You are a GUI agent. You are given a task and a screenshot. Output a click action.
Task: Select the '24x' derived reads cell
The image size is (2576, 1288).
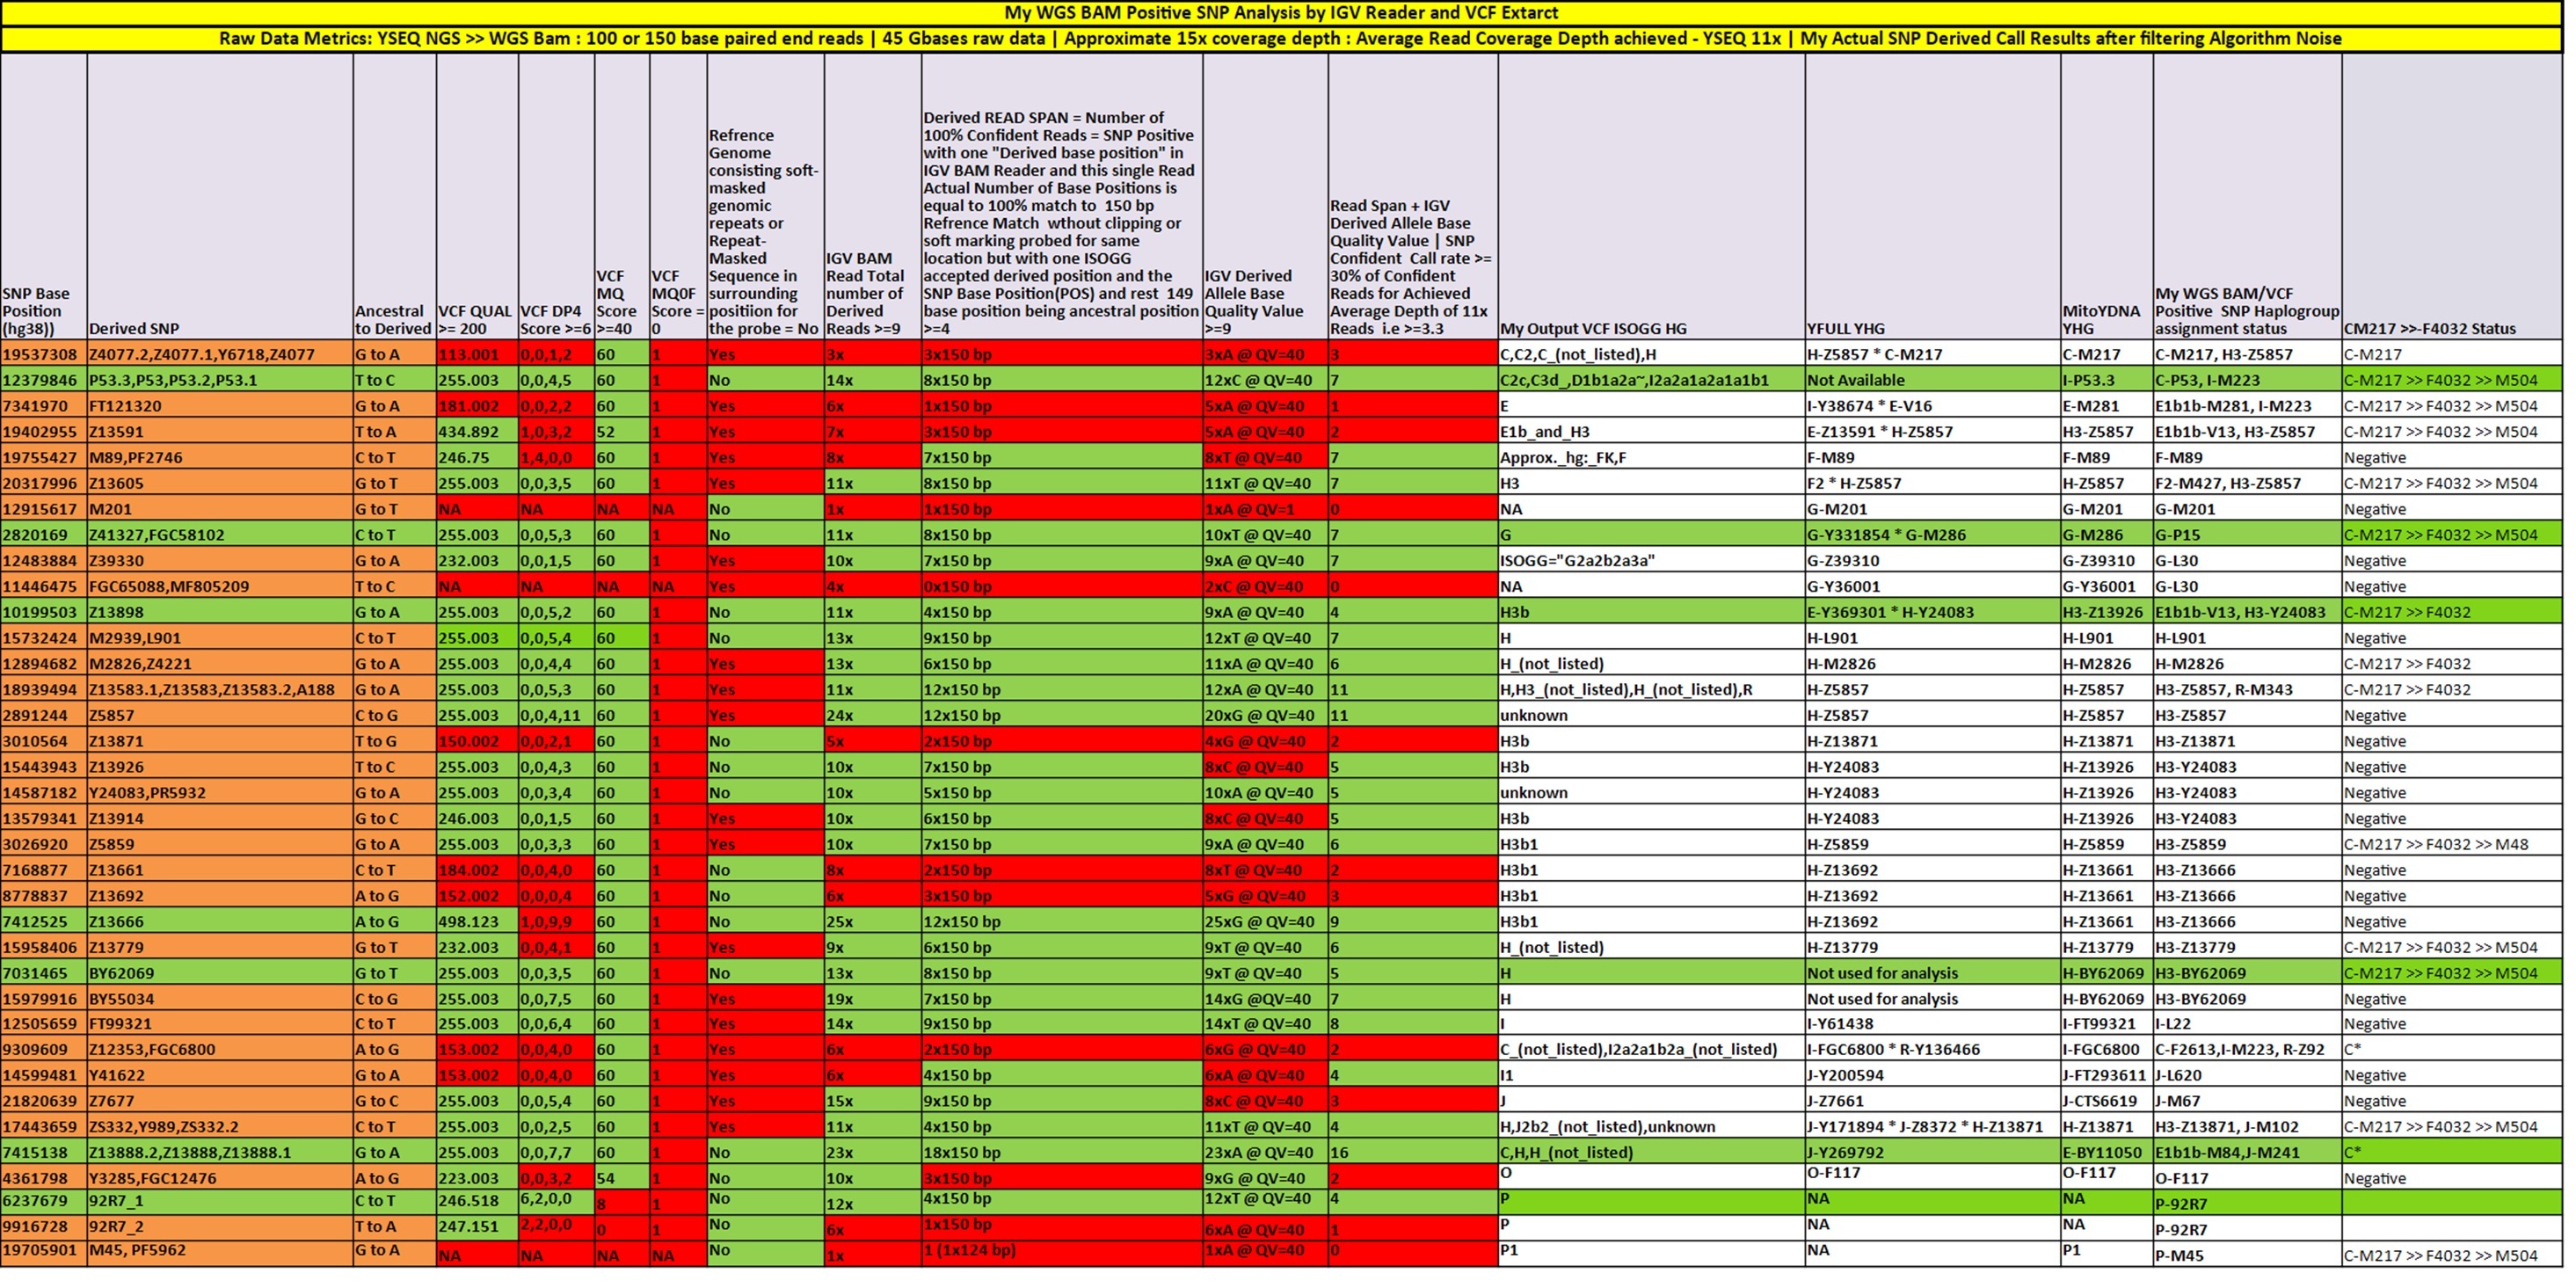872,715
